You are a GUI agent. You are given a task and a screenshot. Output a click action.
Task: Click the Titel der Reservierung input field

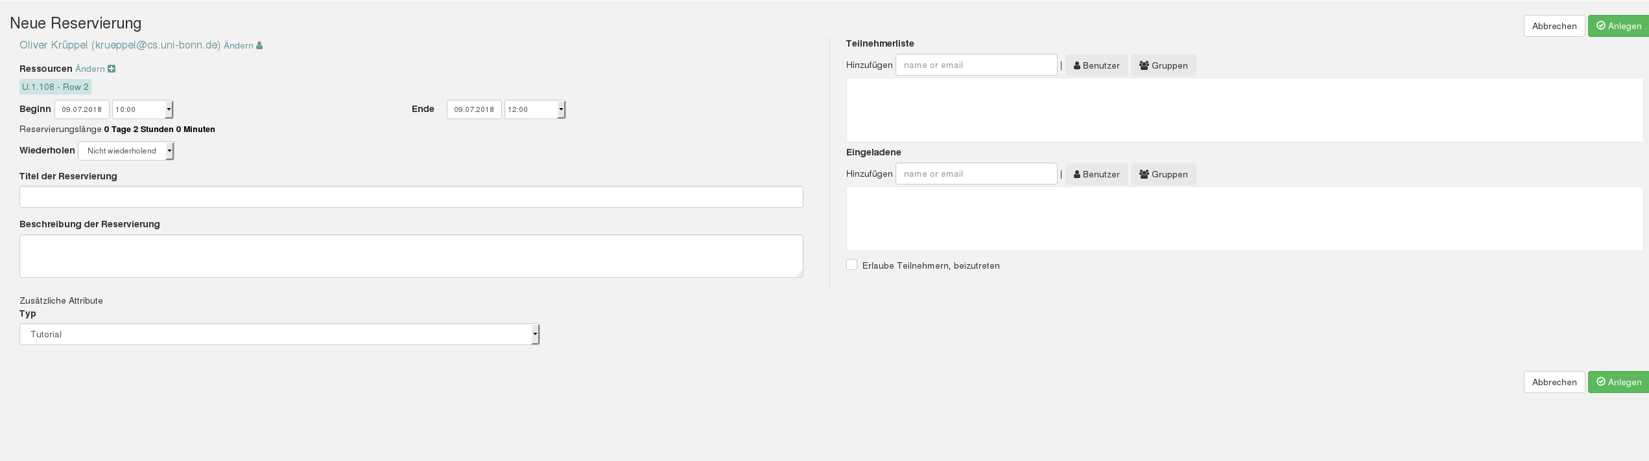tap(411, 197)
